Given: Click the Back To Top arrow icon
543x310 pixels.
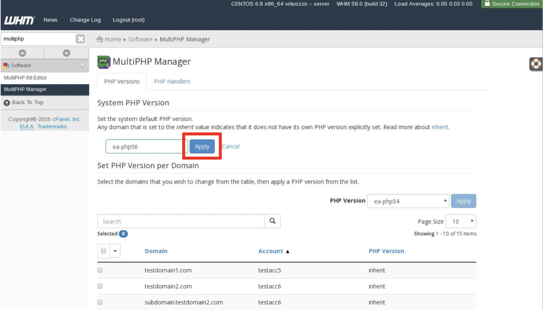Looking at the screenshot, I should (7, 103).
